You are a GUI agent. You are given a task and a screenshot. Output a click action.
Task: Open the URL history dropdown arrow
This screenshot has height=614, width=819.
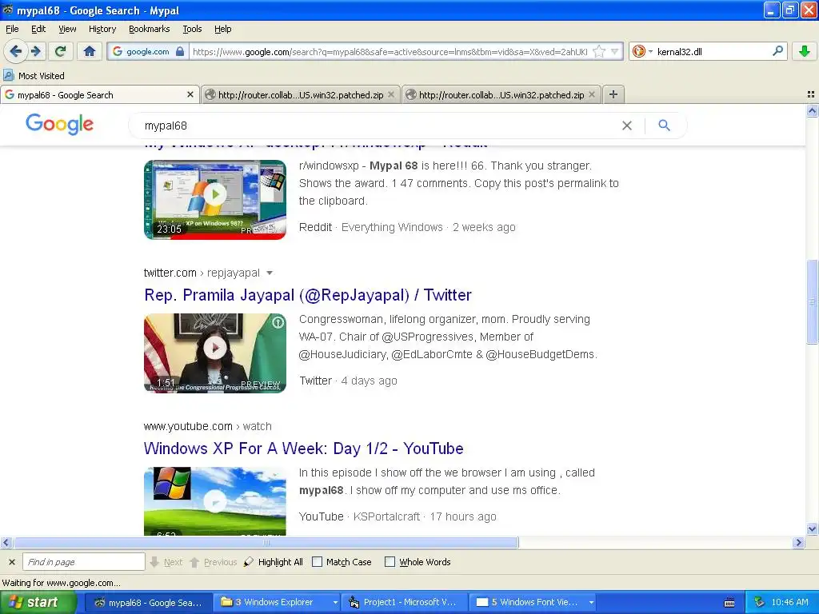[x=615, y=51]
